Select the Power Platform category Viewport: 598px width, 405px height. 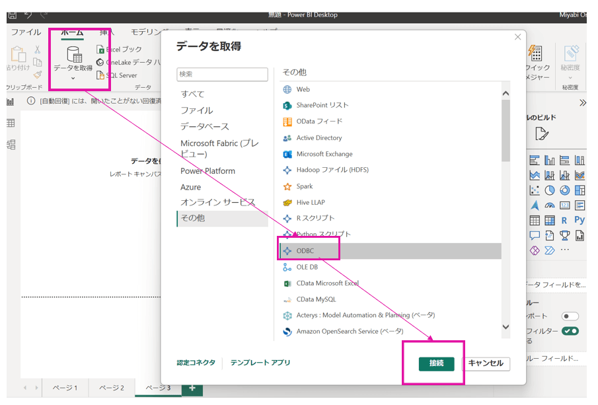point(208,171)
